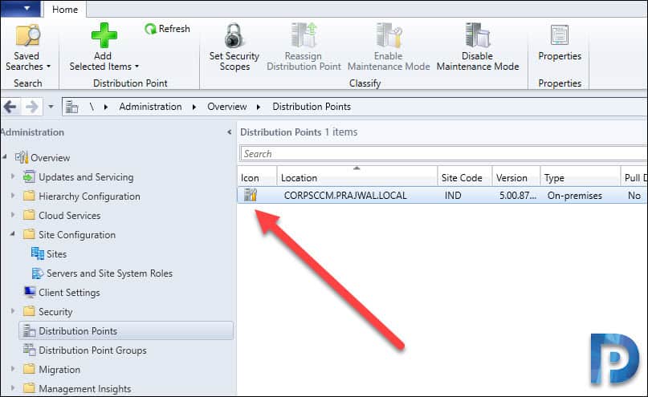Click the Client Settings monitor icon
This screenshot has height=397, width=648.
coord(30,292)
